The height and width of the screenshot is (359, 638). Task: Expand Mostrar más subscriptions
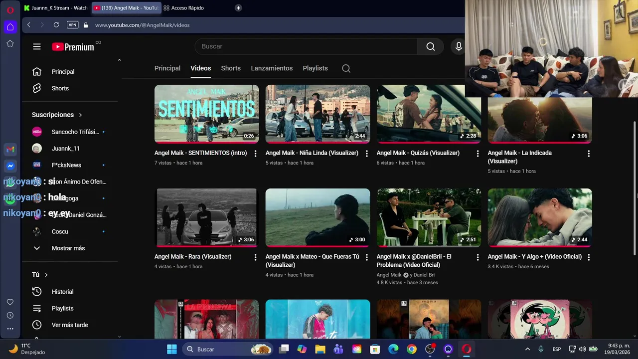click(69, 248)
